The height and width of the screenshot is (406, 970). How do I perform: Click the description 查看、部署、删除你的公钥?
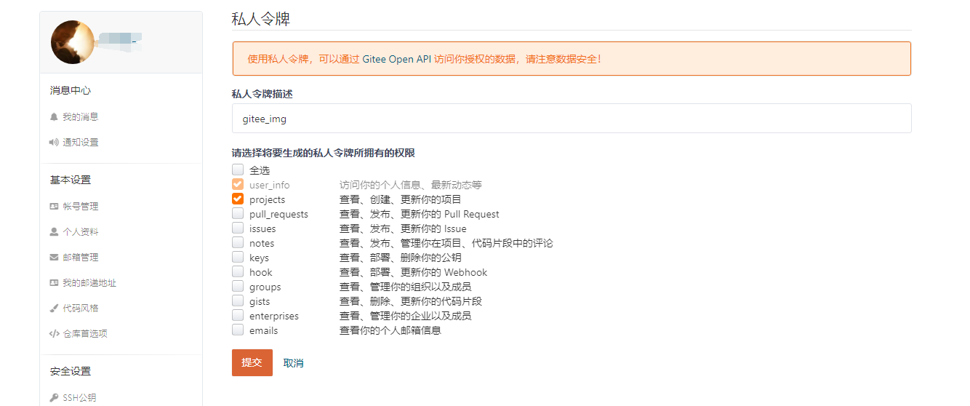tap(401, 258)
